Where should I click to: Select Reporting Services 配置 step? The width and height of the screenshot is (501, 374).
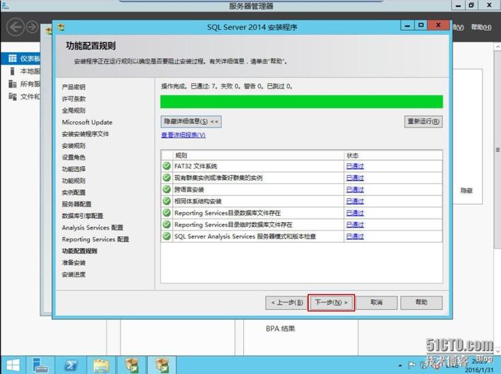(95, 239)
